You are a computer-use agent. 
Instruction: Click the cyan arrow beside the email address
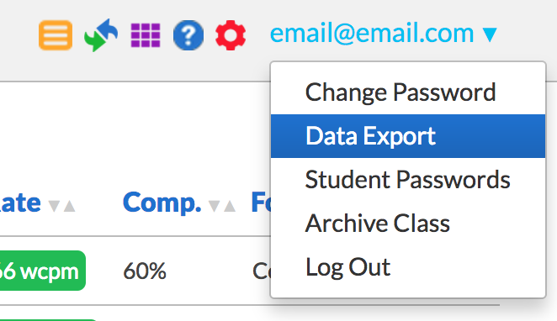[x=490, y=34]
